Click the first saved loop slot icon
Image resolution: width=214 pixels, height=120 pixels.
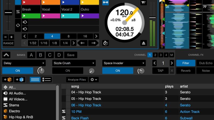click(x=25, y=22)
